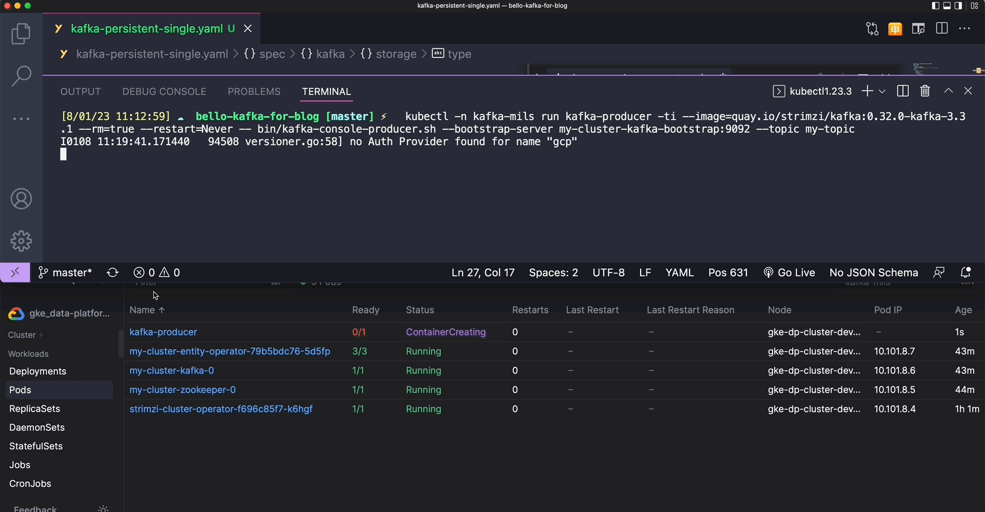
Task: Click the Go Live button
Action: pos(790,273)
